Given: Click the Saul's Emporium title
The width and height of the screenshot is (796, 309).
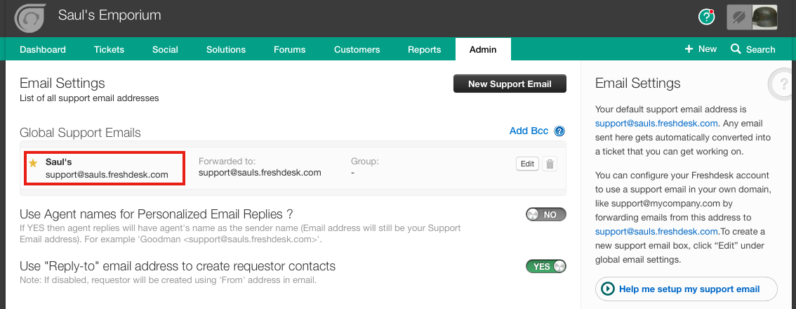Looking at the screenshot, I should point(110,15).
